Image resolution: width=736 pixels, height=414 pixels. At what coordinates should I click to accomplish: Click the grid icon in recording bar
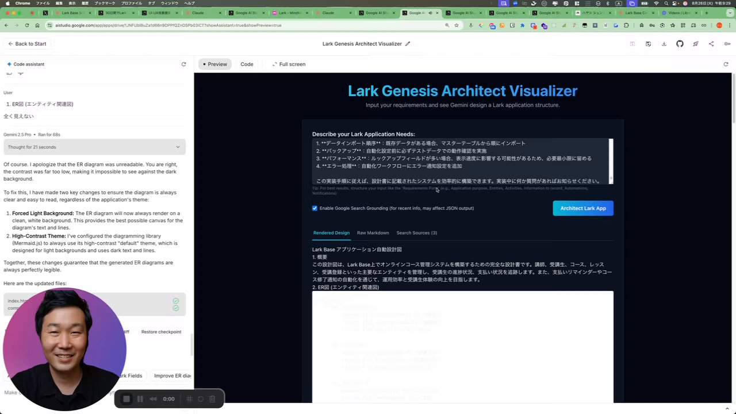tap(189, 398)
